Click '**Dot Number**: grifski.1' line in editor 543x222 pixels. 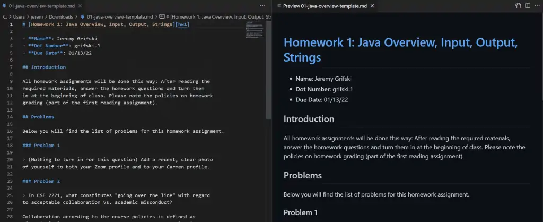tap(62, 46)
